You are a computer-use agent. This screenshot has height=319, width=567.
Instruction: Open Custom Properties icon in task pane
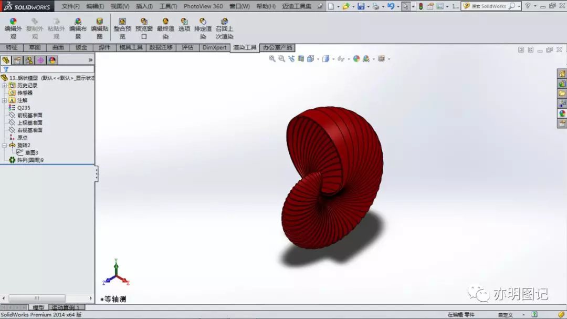[x=562, y=124]
